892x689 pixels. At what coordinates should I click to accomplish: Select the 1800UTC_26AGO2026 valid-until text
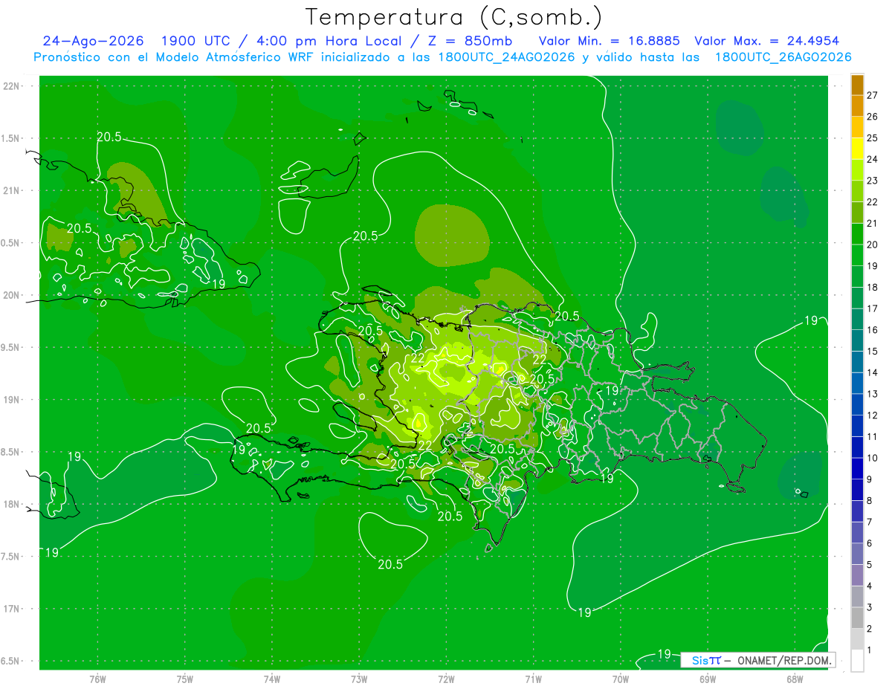pyautogui.click(x=783, y=57)
